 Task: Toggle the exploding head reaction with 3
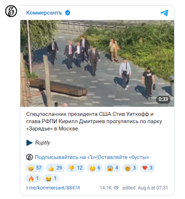pyautogui.click(x=130, y=168)
